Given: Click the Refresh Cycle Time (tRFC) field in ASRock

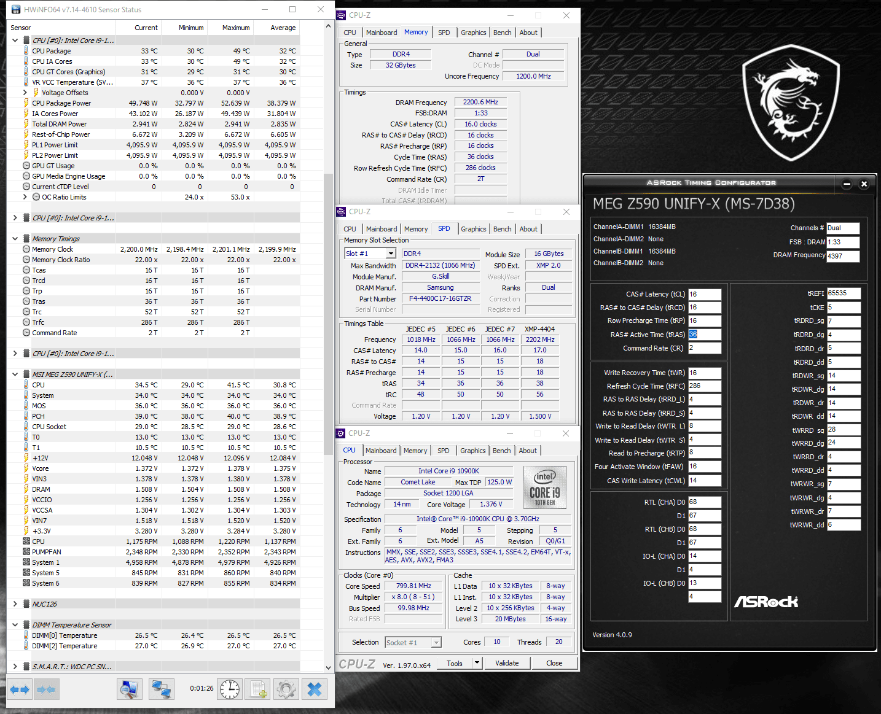Looking at the screenshot, I should 704,386.
